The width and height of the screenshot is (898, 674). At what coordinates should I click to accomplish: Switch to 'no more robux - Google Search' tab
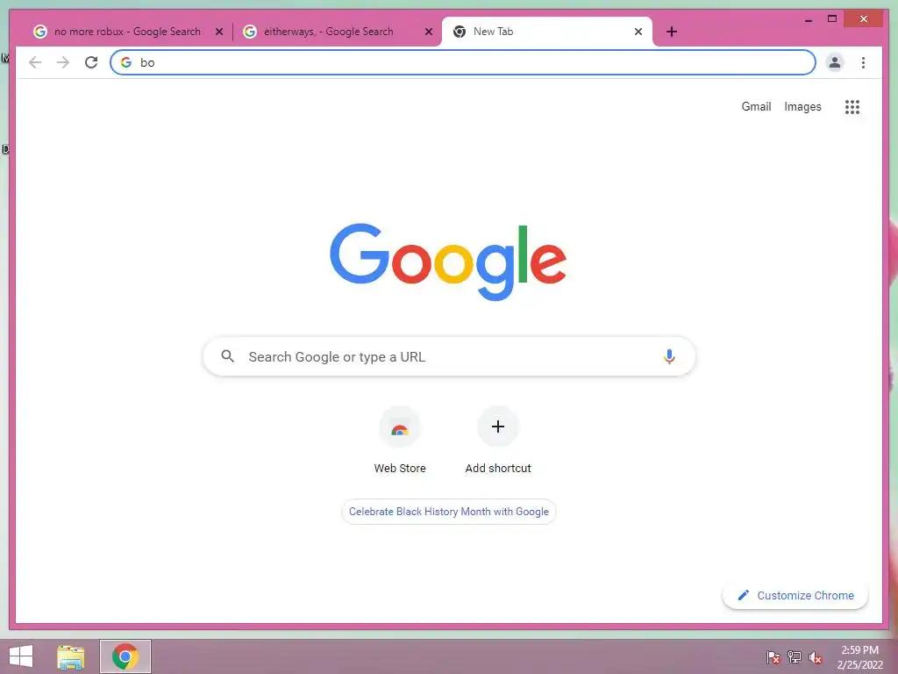pos(127,32)
